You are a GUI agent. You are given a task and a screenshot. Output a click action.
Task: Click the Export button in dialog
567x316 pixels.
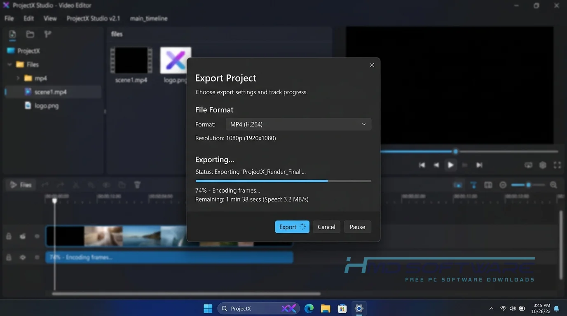pyautogui.click(x=292, y=227)
